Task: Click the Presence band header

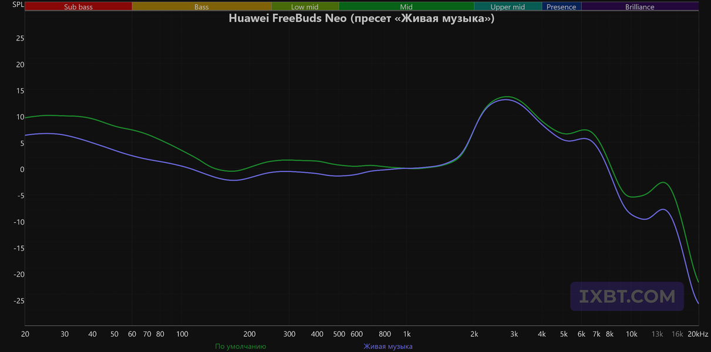Action: click(x=561, y=7)
